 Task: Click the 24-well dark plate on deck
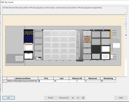pos(87,57)
